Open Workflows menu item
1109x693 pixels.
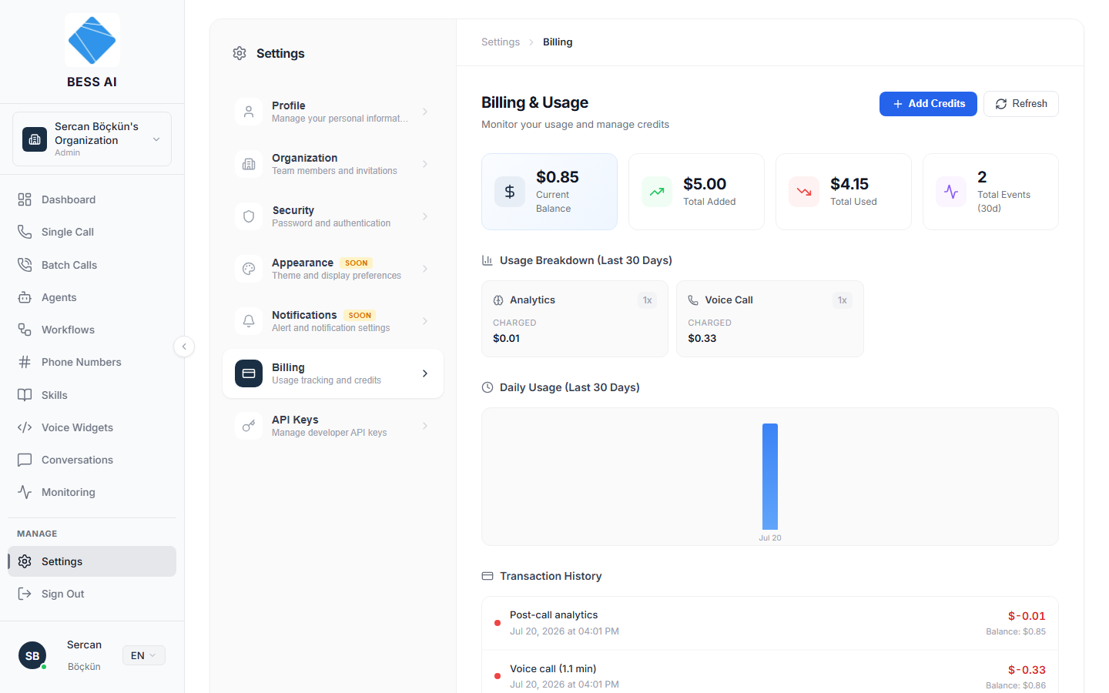pyautogui.click(x=92, y=330)
